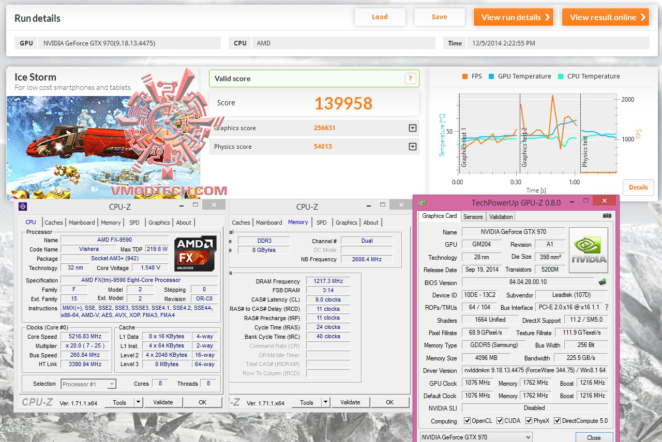Click View run details button
This screenshot has width=662, height=442.
click(x=514, y=17)
